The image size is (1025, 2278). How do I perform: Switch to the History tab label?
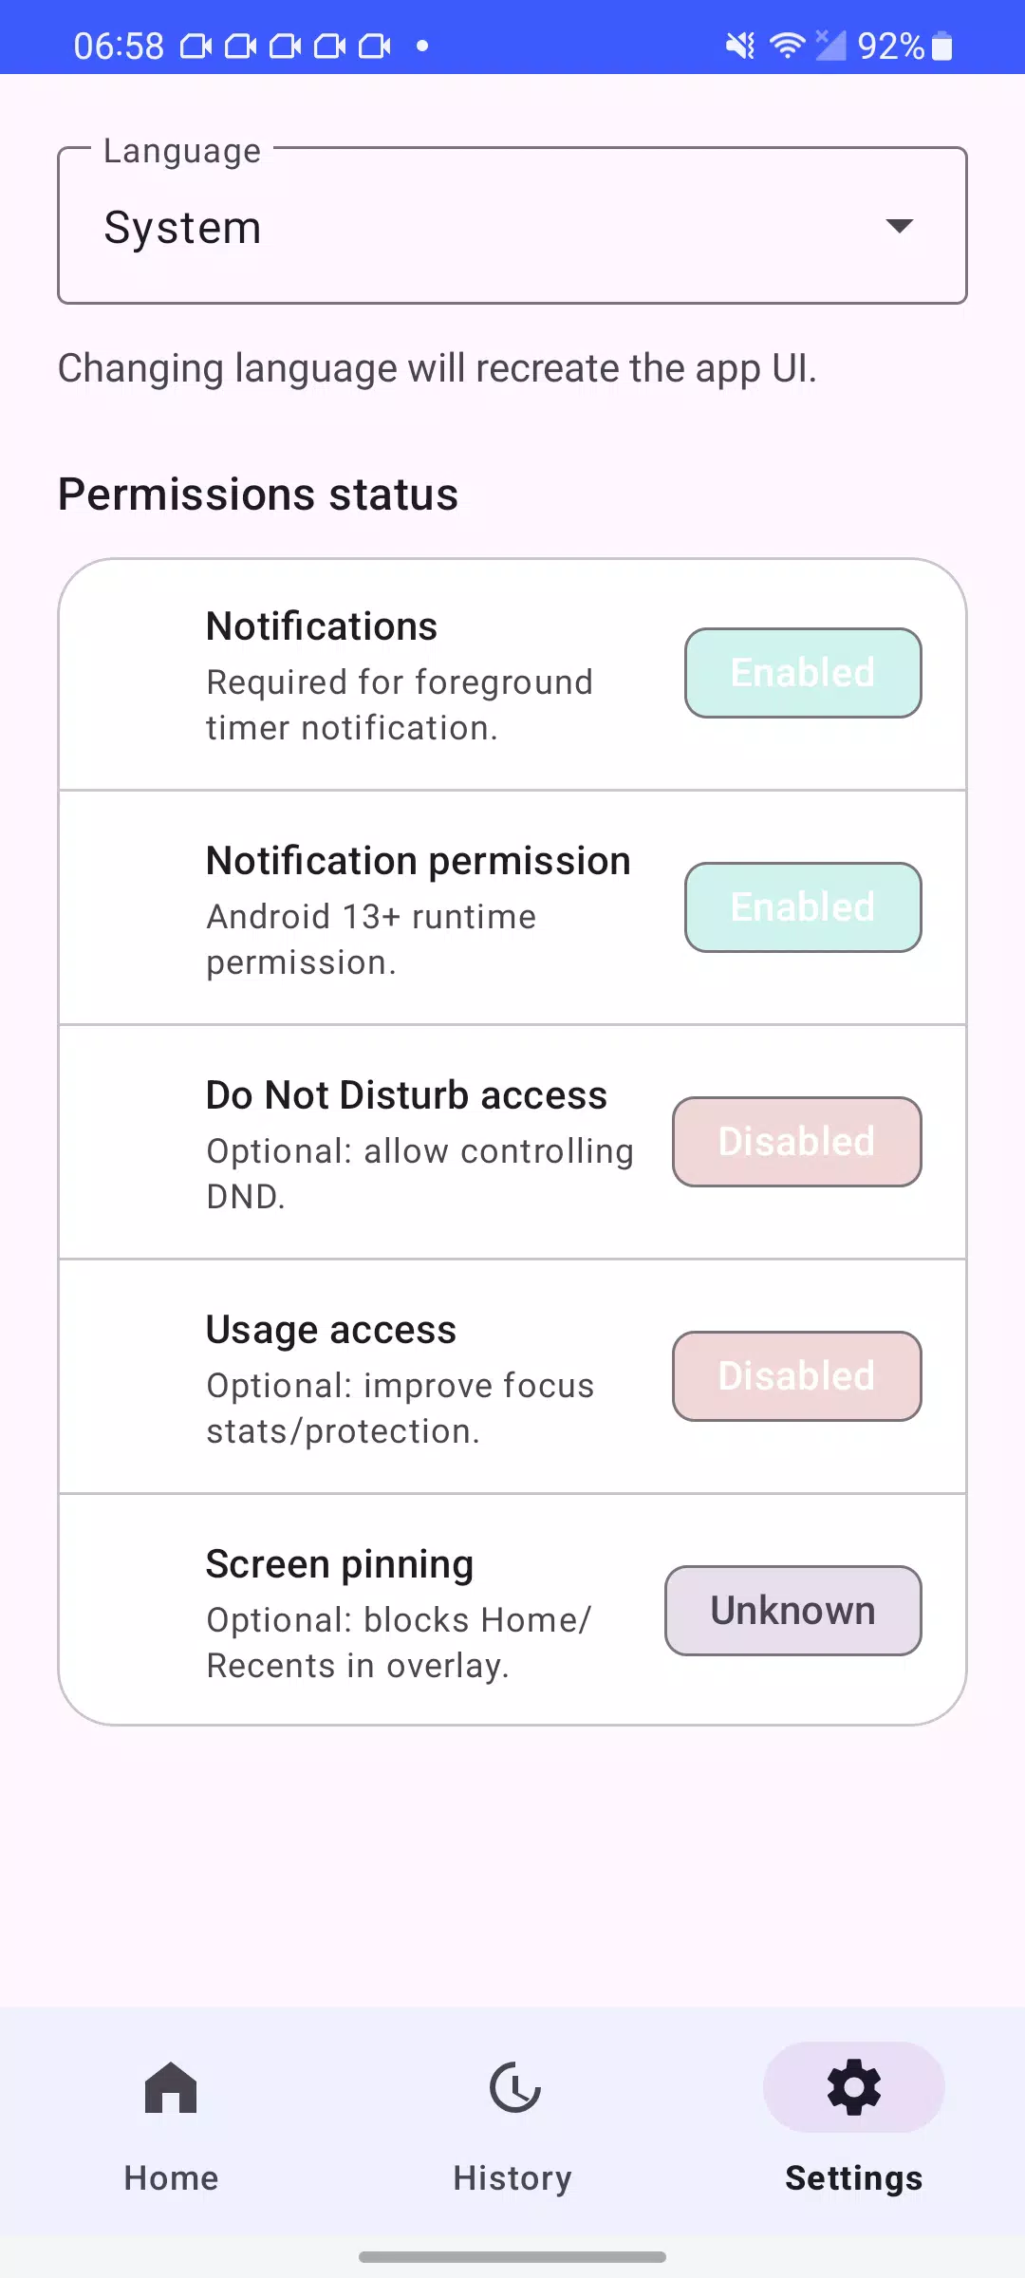point(512,2178)
